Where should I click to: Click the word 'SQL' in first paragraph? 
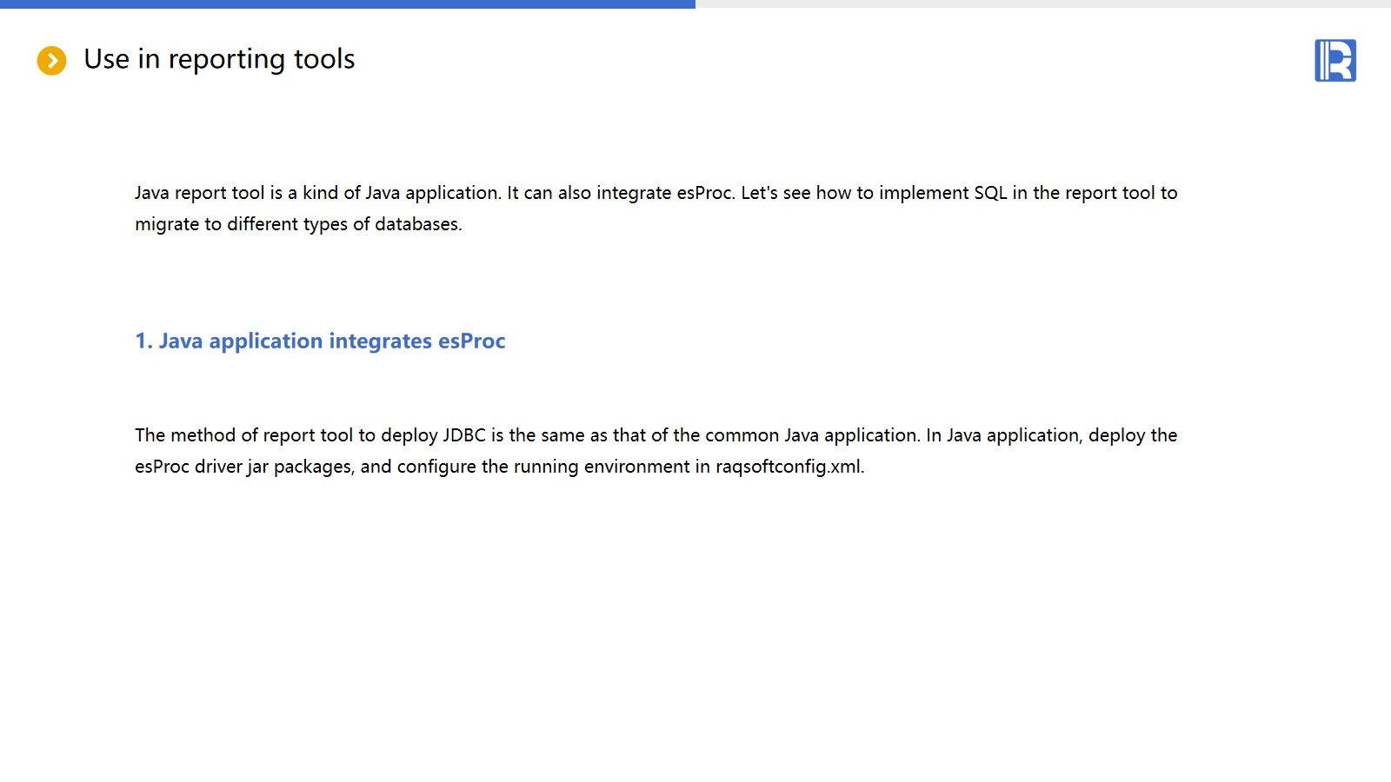pos(990,193)
